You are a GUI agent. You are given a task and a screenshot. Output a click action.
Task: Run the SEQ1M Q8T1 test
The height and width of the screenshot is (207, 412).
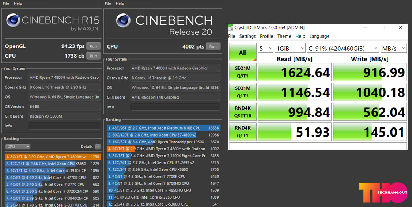click(242, 72)
